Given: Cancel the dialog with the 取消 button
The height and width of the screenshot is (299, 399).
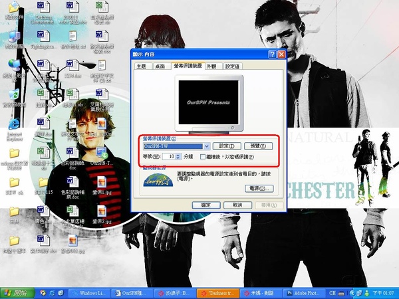Looking at the screenshot, I should (x=237, y=205).
